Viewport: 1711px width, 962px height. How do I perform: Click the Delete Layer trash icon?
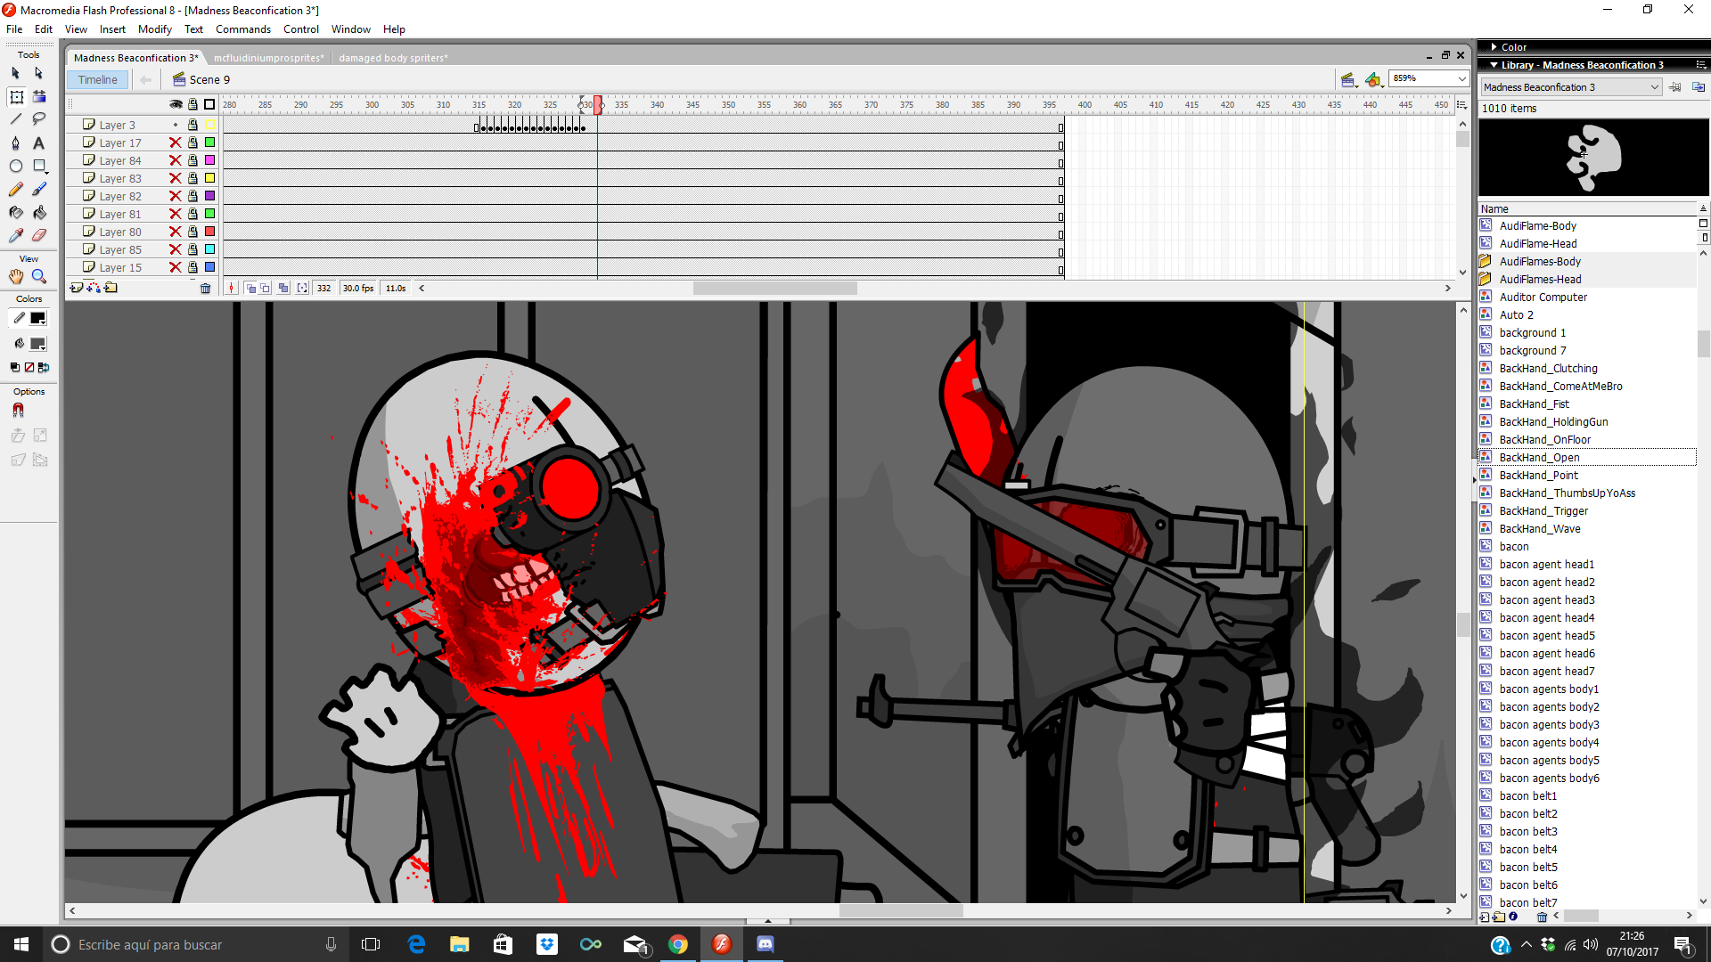pyautogui.click(x=206, y=288)
